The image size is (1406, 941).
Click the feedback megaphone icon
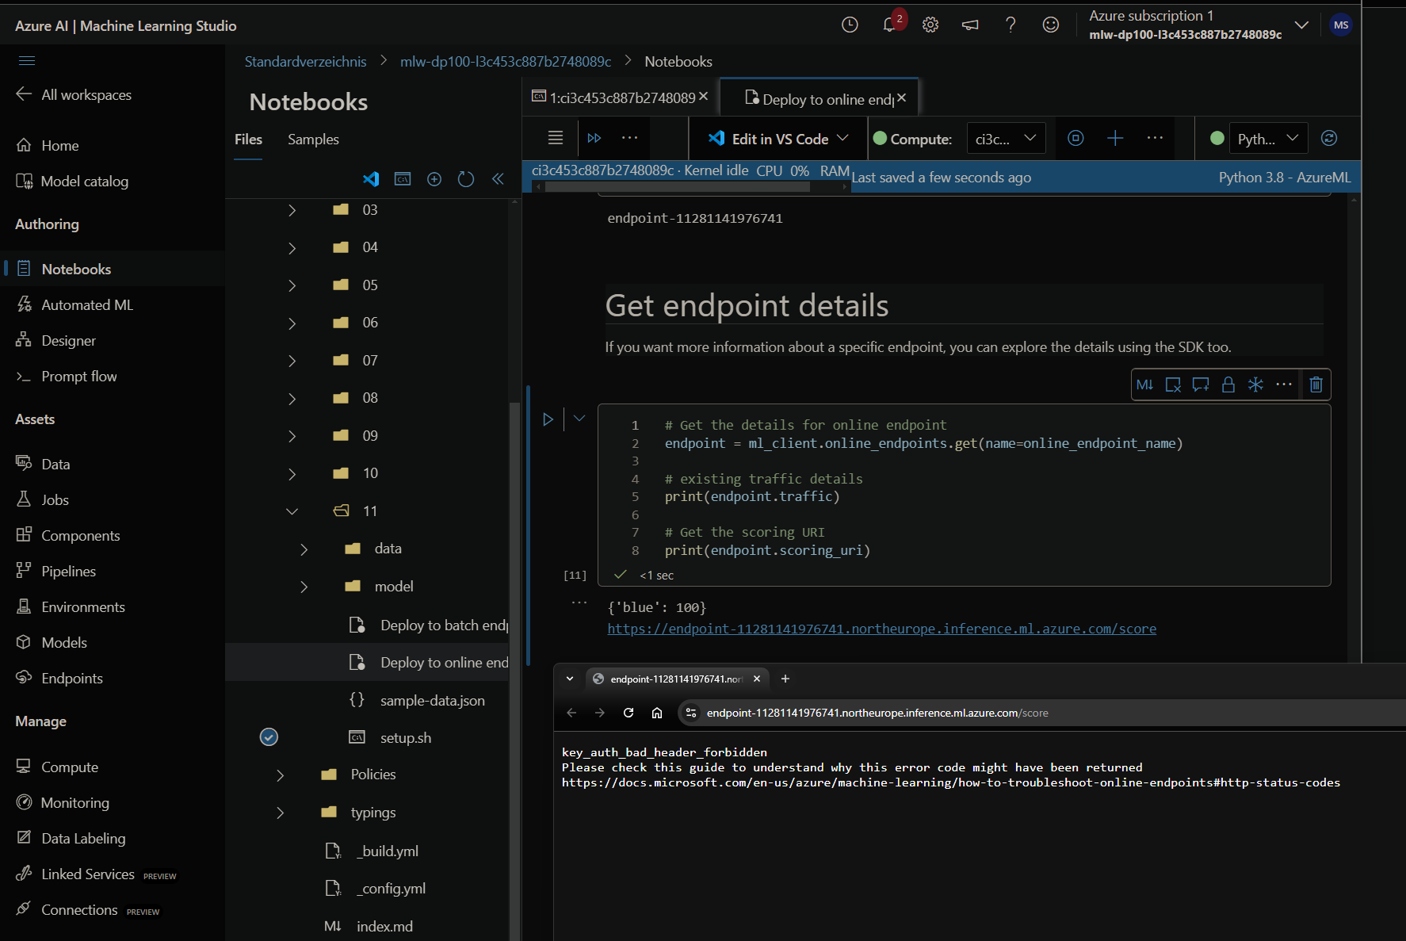970,25
